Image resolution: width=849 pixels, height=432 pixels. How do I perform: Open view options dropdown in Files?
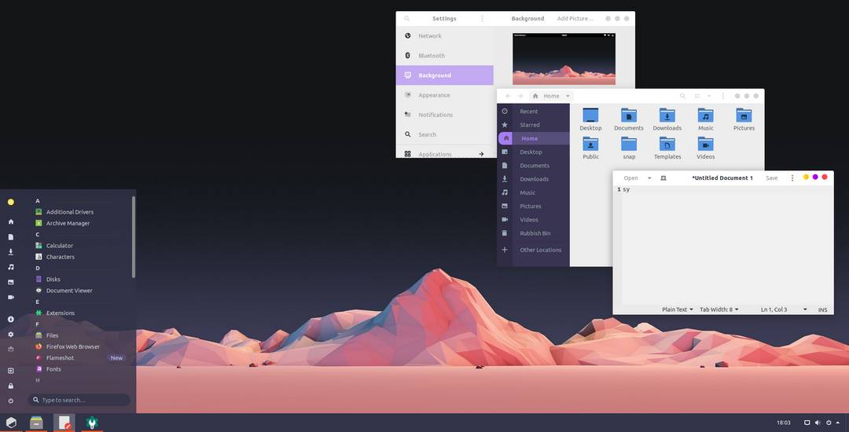coord(709,96)
